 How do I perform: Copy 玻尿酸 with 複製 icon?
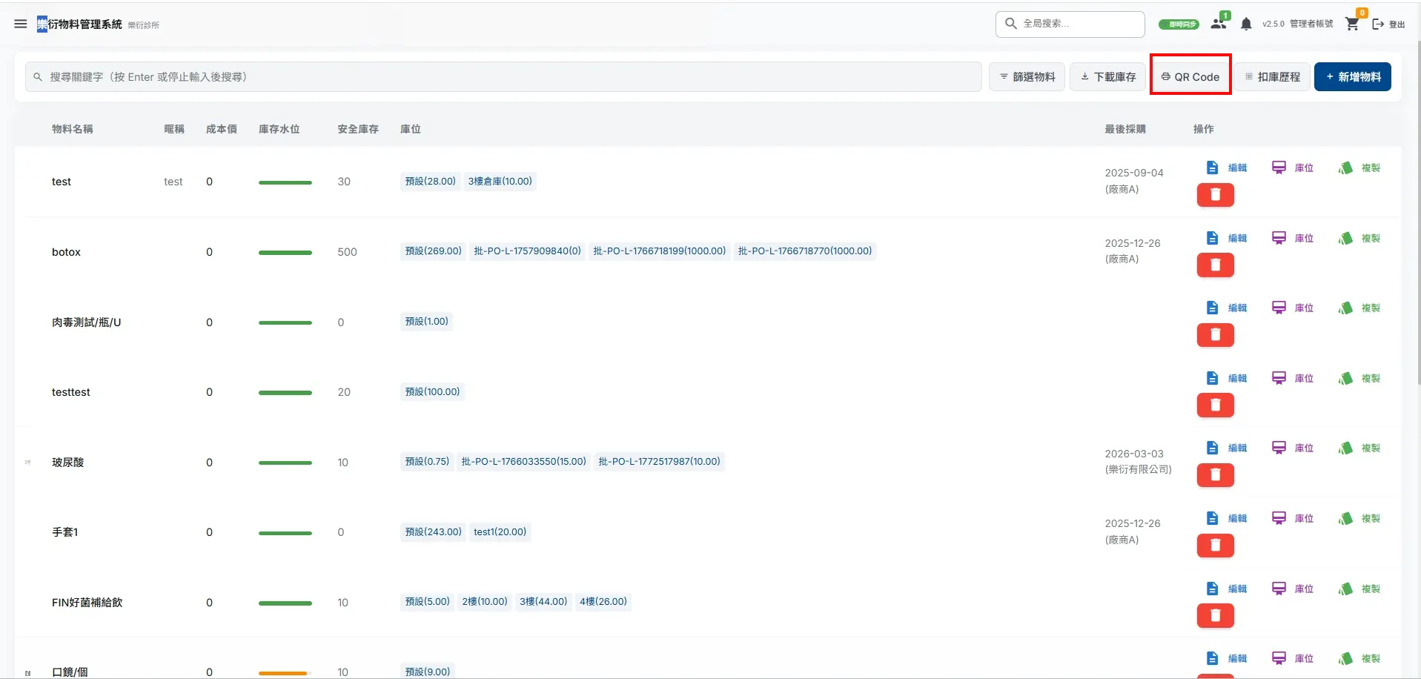click(x=1345, y=448)
